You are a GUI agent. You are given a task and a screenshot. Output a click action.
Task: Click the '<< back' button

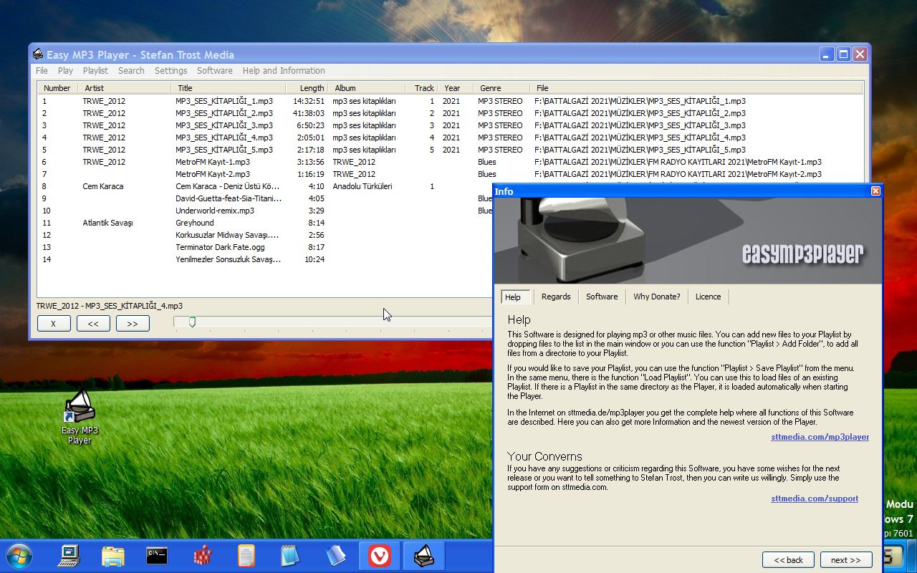788,560
